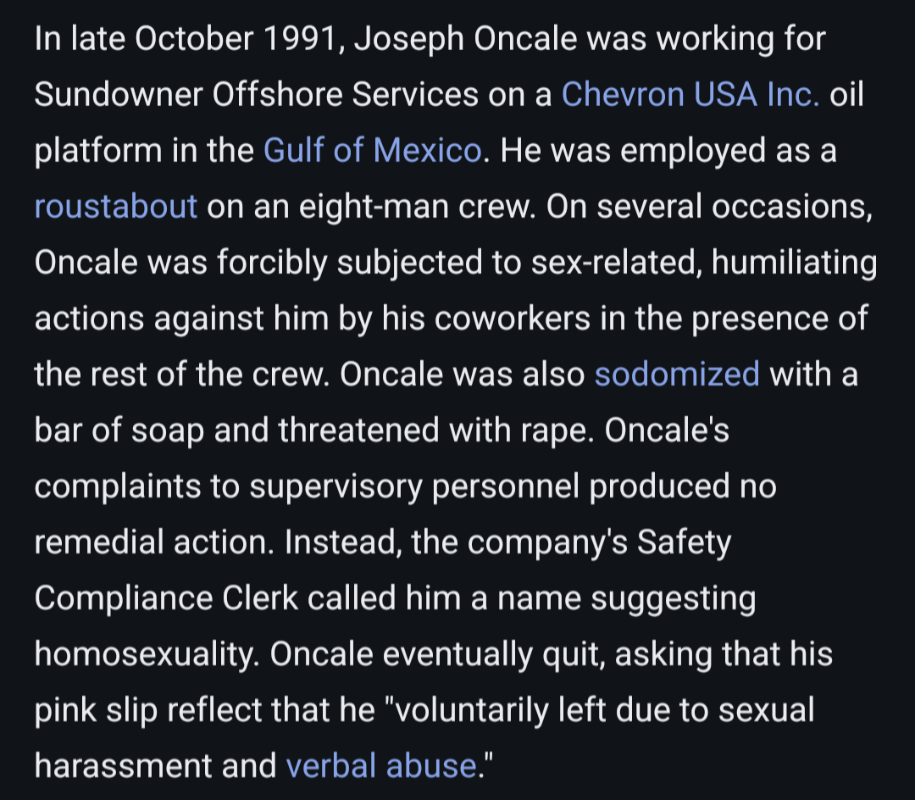This screenshot has width=915, height=800.
Task: Click the name Joseph Oncale in first line
Action: [466, 40]
